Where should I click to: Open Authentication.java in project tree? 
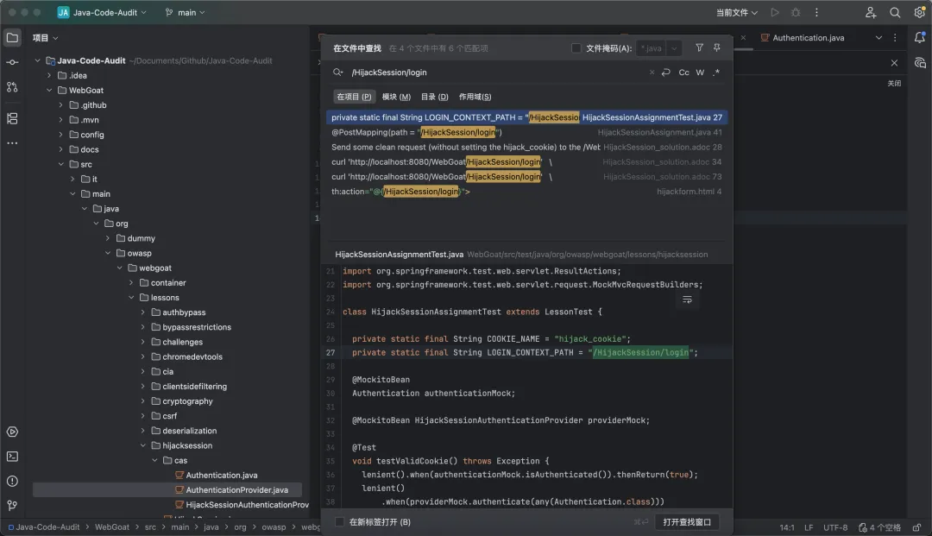click(x=221, y=475)
